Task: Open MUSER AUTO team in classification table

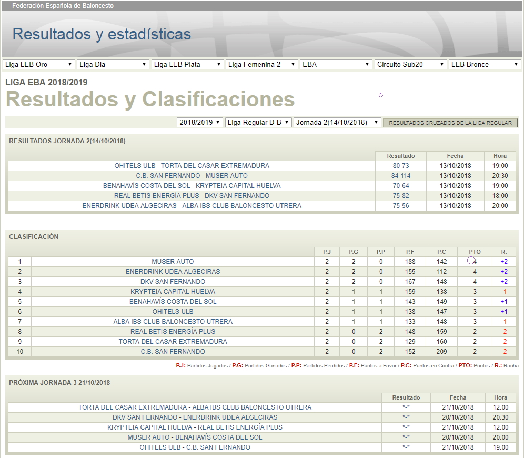Action: (x=173, y=262)
